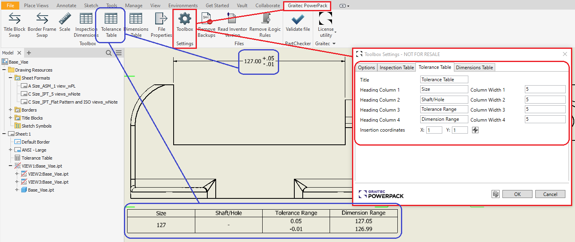This screenshot has width=575, height=242.
Task: Switch to Inspection Table settings tab
Action: pos(397,68)
